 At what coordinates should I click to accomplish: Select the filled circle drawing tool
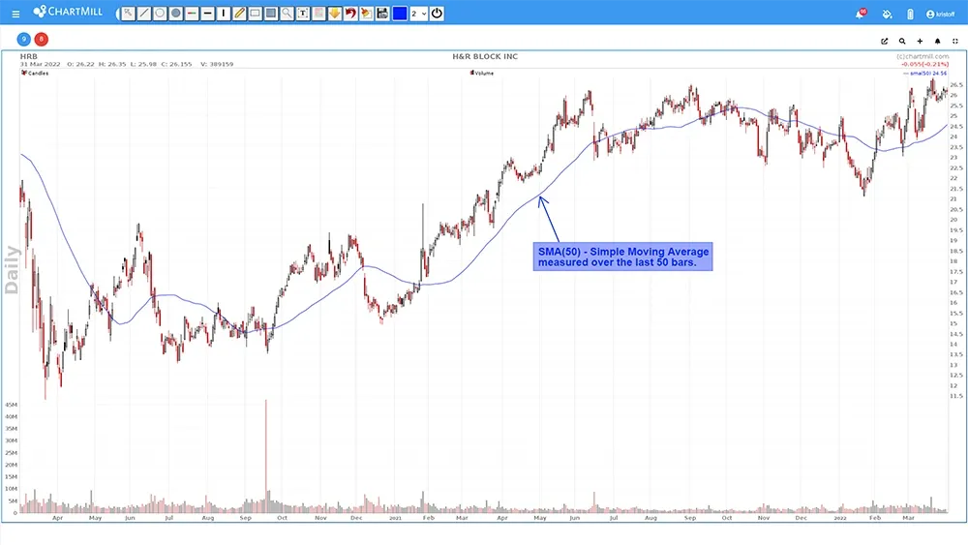coord(176,13)
